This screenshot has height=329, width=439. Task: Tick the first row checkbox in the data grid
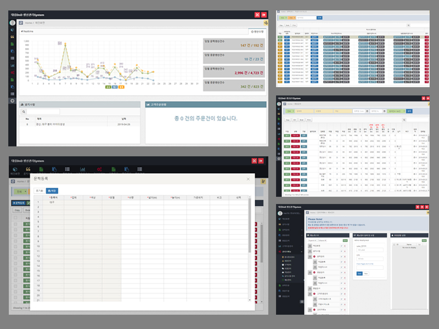click(15, 224)
